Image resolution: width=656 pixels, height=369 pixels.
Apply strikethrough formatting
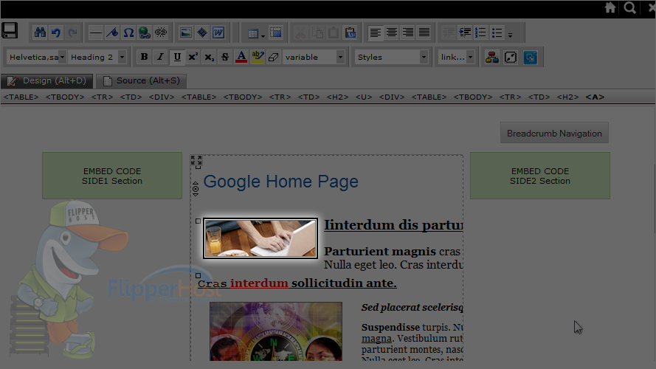[x=225, y=57]
